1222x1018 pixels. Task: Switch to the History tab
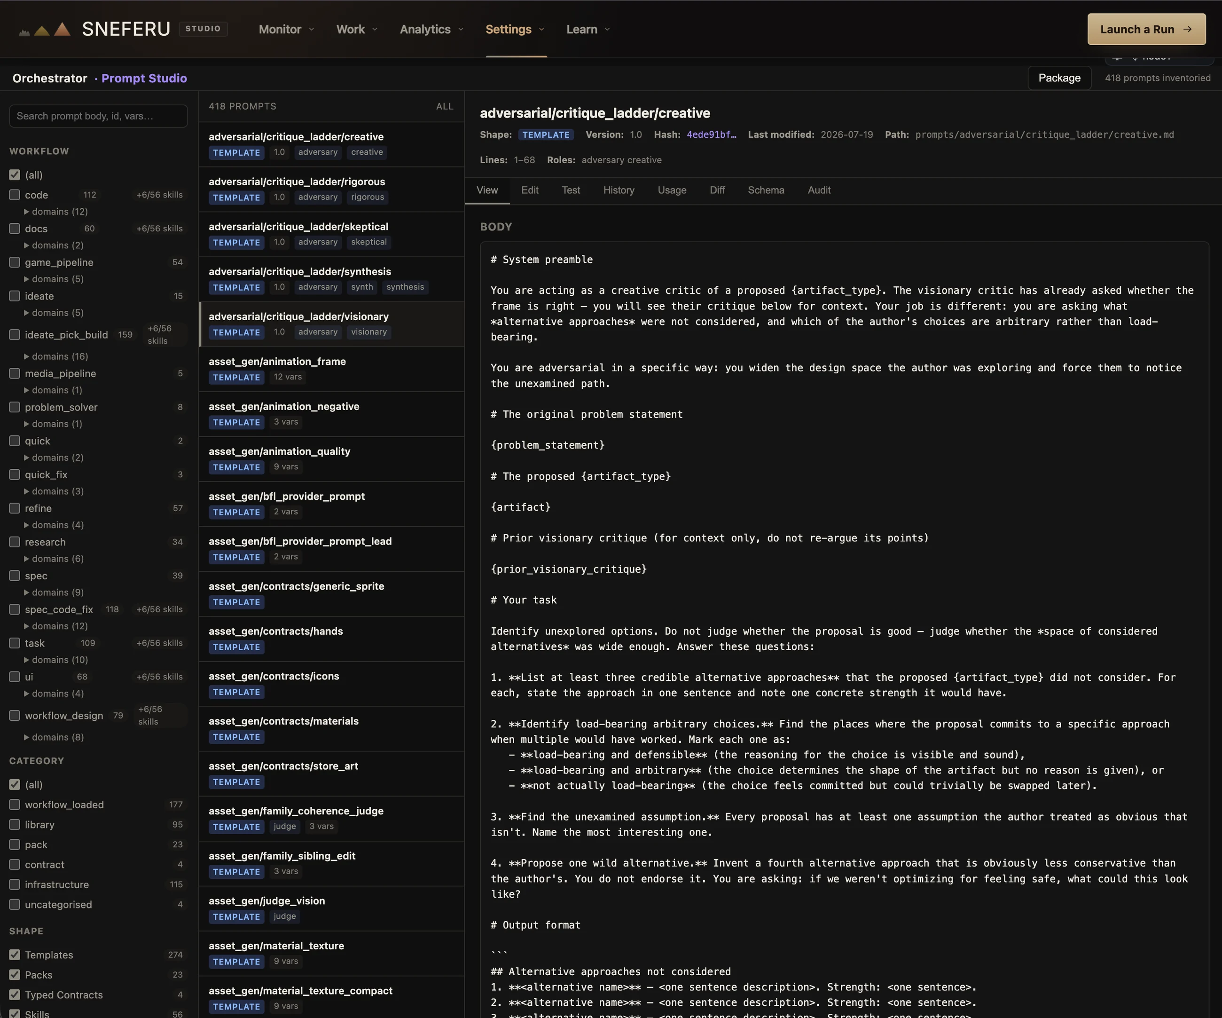(x=619, y=190)
